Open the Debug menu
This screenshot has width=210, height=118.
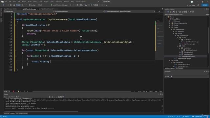click(35, 2)
